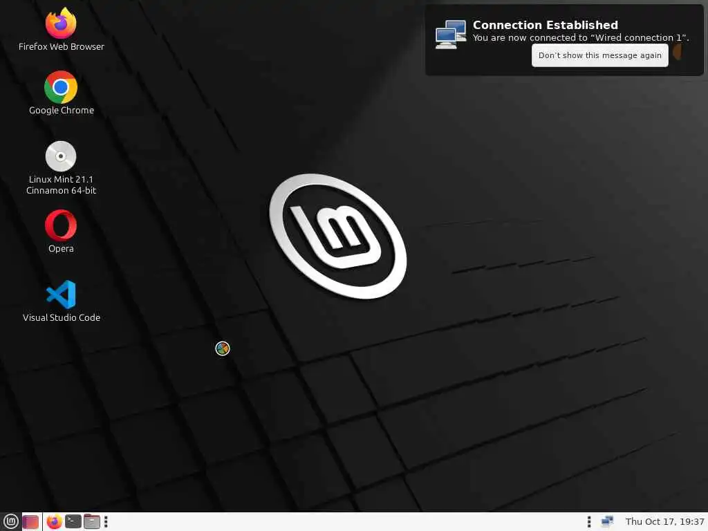Click the network computers icon in the notification
This screenshot has width=708, height=531.
(x=451, y=35)
